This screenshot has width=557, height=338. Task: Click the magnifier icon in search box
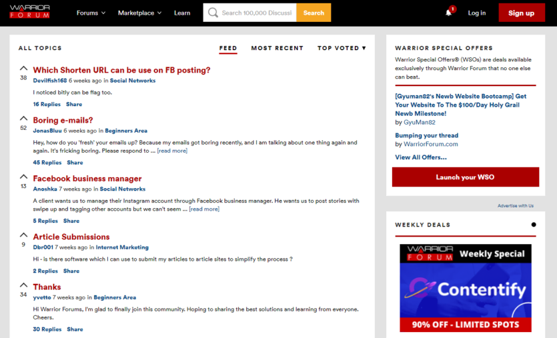click(x=213, y=13)
